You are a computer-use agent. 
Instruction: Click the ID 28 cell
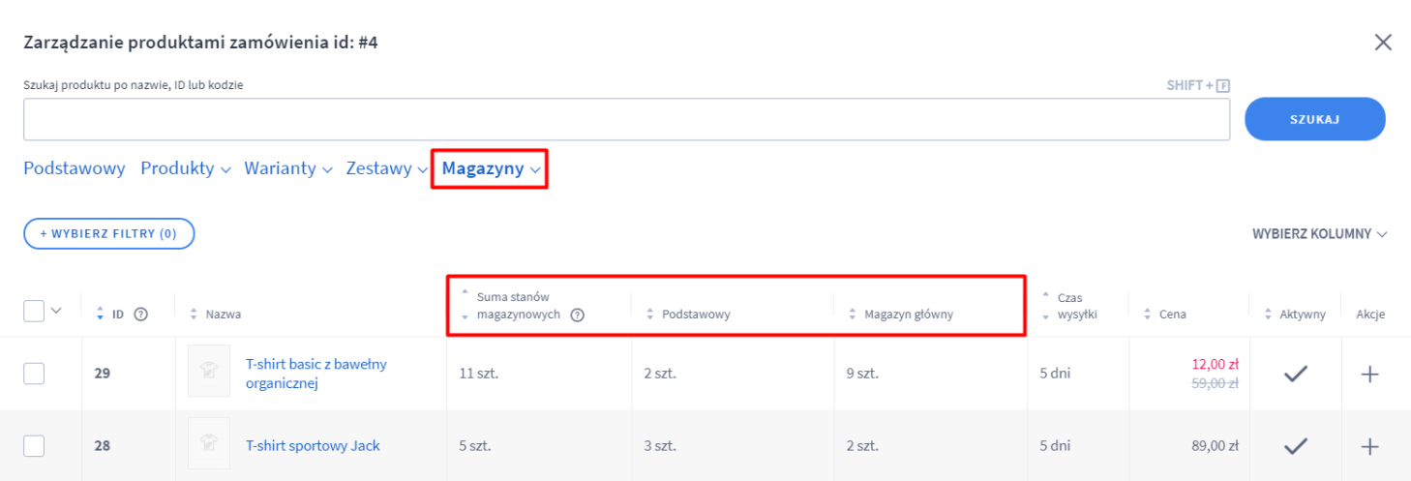click(102, 446)
